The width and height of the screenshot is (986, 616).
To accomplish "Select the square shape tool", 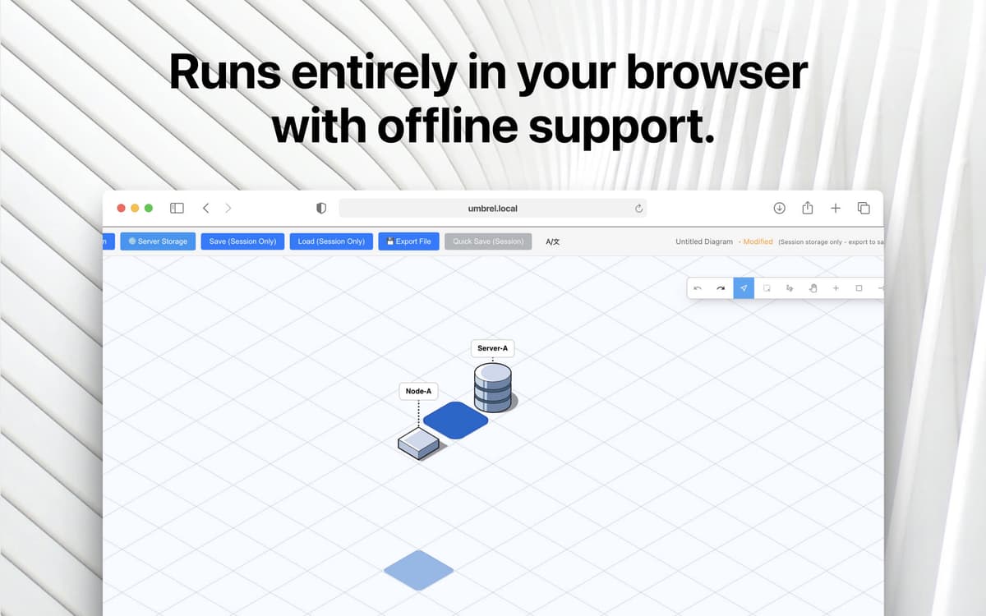I will [859, 287].
